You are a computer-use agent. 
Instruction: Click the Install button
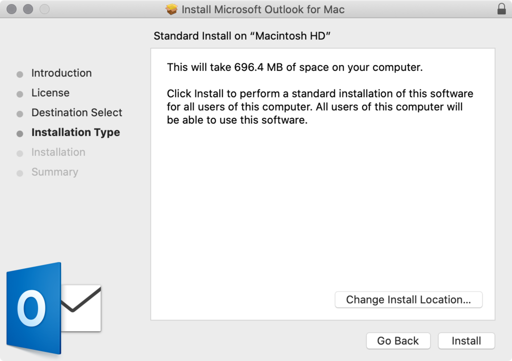coord(466,341)
